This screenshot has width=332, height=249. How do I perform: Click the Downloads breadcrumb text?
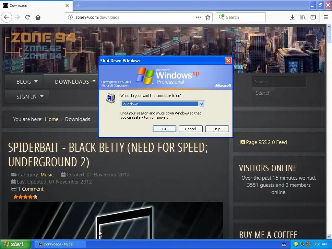coord(77,119)
